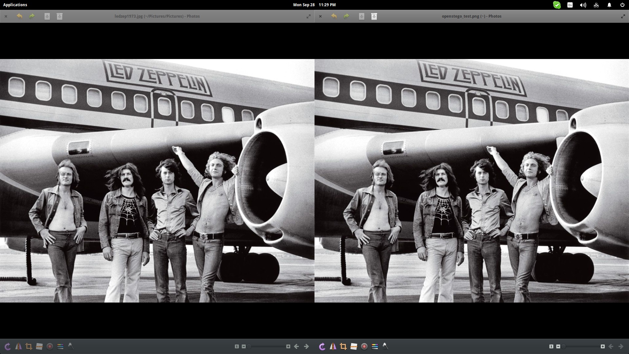Select Straighten tool in ledzep1973.jpg window

pos(39,346)
